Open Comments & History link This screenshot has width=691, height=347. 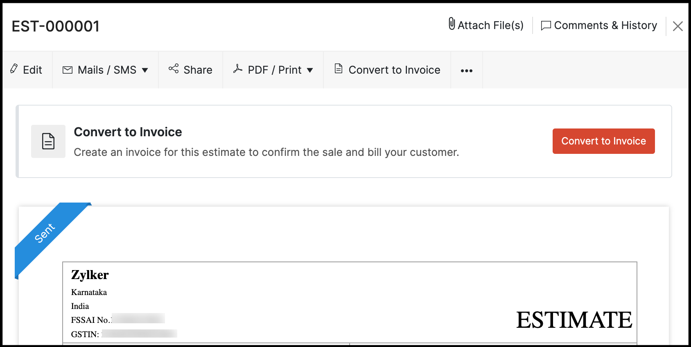[x=605, y=25]
